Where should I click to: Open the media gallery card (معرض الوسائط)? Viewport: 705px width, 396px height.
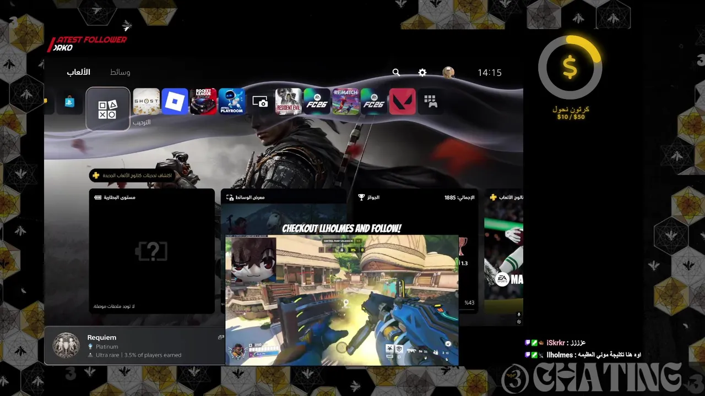[284, 212]
